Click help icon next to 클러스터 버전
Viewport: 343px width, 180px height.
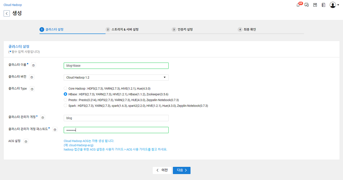32,77
